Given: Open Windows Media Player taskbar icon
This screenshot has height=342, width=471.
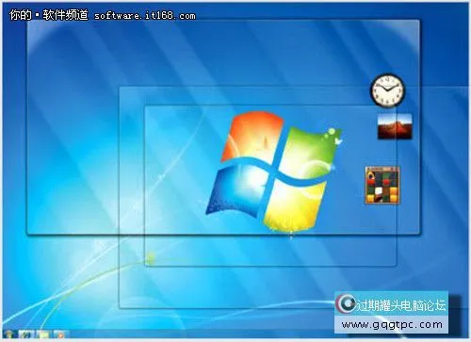Looking at the screenshot, I should (x=60, y=334).
